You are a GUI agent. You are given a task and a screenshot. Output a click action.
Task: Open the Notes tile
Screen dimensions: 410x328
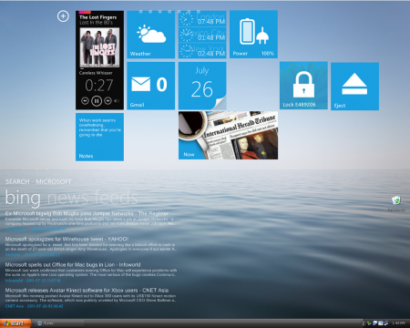click(x=99, y=137)
